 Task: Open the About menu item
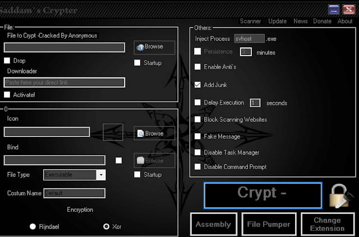[345, 21]
